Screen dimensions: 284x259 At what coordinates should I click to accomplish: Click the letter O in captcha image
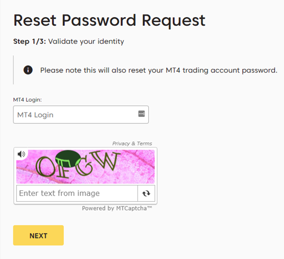coord(46,167)
